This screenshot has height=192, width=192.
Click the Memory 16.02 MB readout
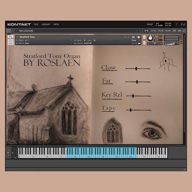click(88, 43)
